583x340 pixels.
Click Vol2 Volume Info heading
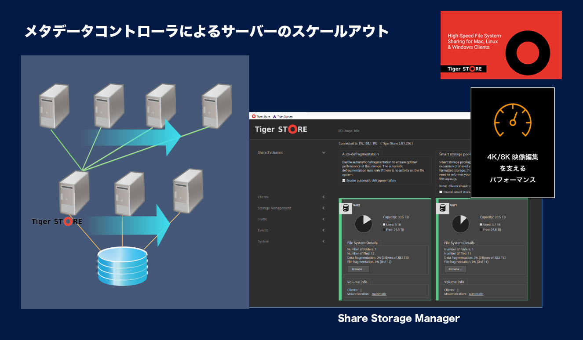357,282
